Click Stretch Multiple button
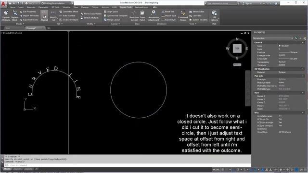308x173 pixels. (90, 18)
